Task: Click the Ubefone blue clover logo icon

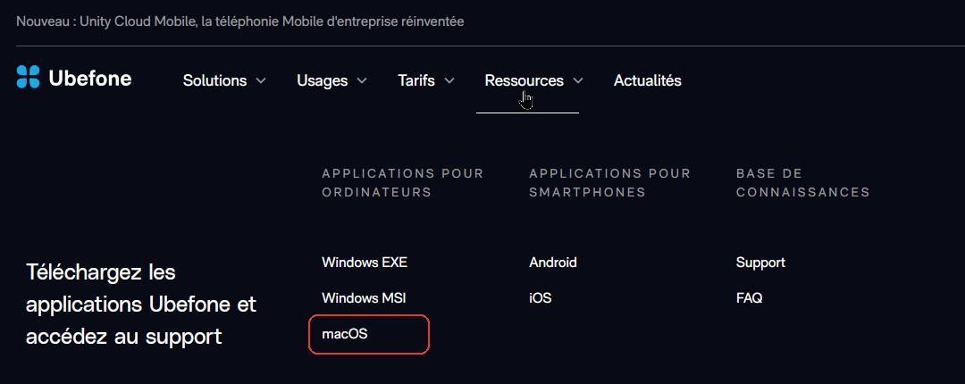Action: pyautogui.click(x=28, y=77)
